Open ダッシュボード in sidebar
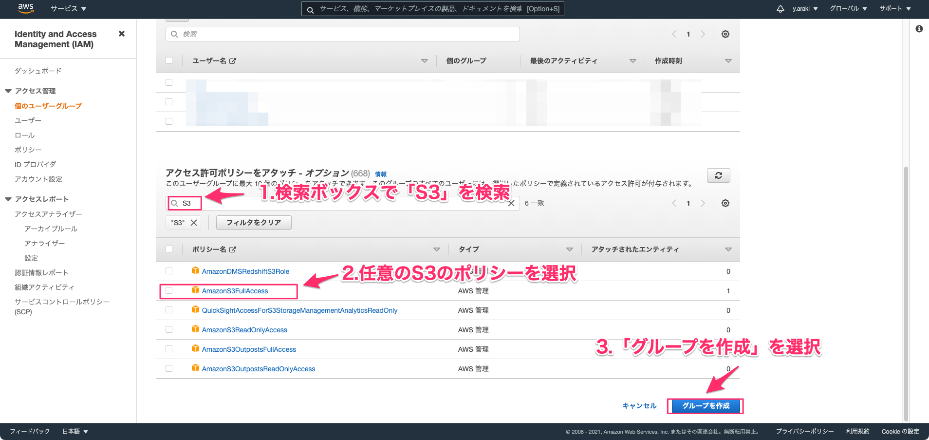The image size is (929, 440). pos(38,71)
